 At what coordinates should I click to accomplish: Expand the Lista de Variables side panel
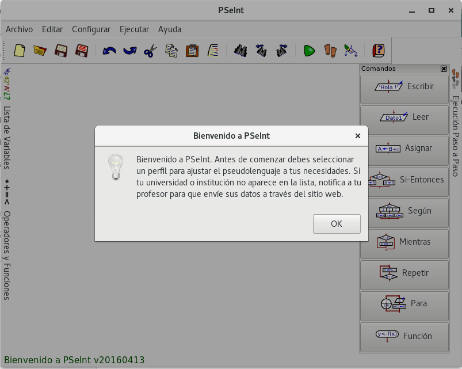6,119
